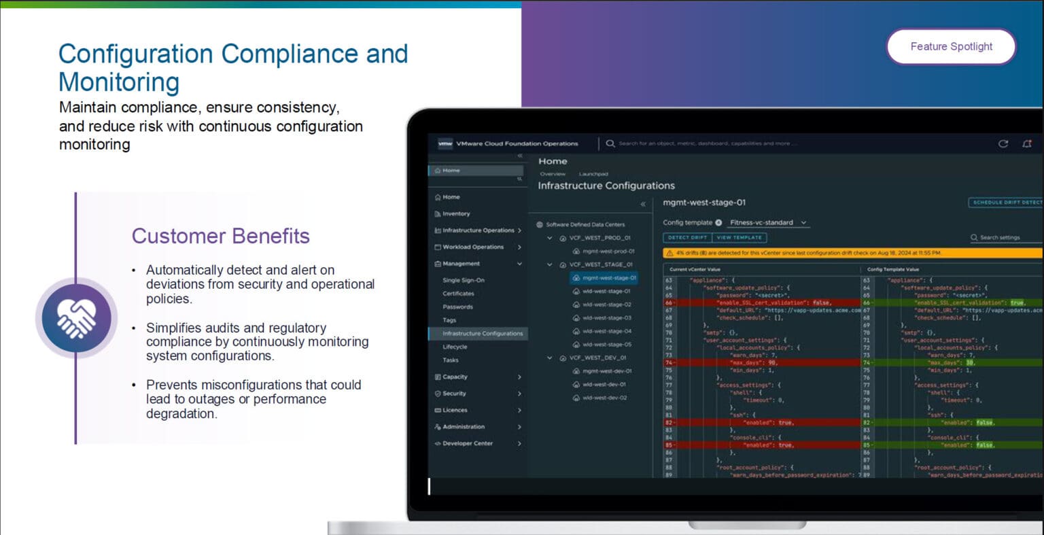This screenshot has width=1044, height=535.
Task: Open the Administration section icon
Action: pyautogui.click(x=440, y=426)
